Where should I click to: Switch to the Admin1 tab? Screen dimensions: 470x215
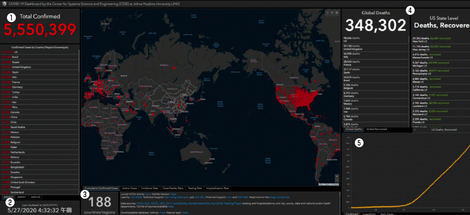22,197
